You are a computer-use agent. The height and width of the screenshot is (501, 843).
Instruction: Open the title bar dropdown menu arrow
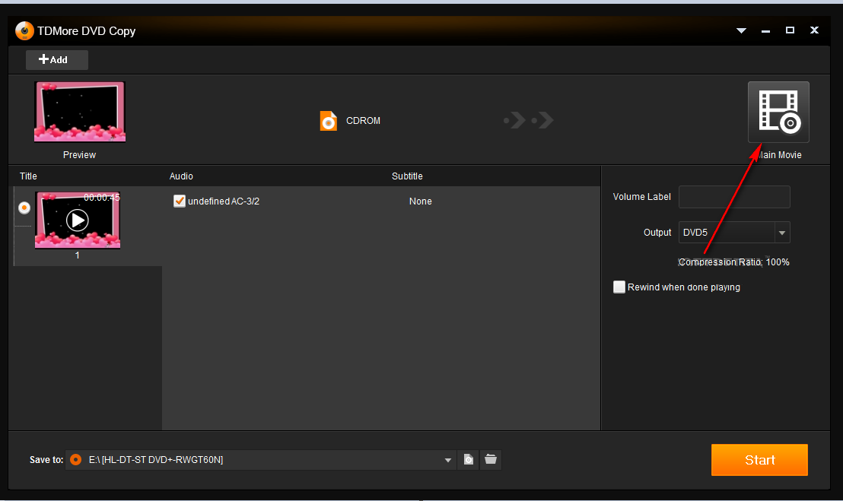click(741, 30)
